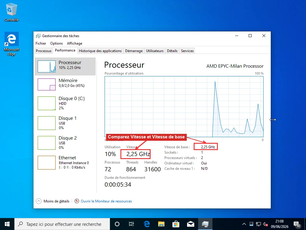Switch to the Services tab
This screenshot has height=230, width=306.
pos(187,51)
